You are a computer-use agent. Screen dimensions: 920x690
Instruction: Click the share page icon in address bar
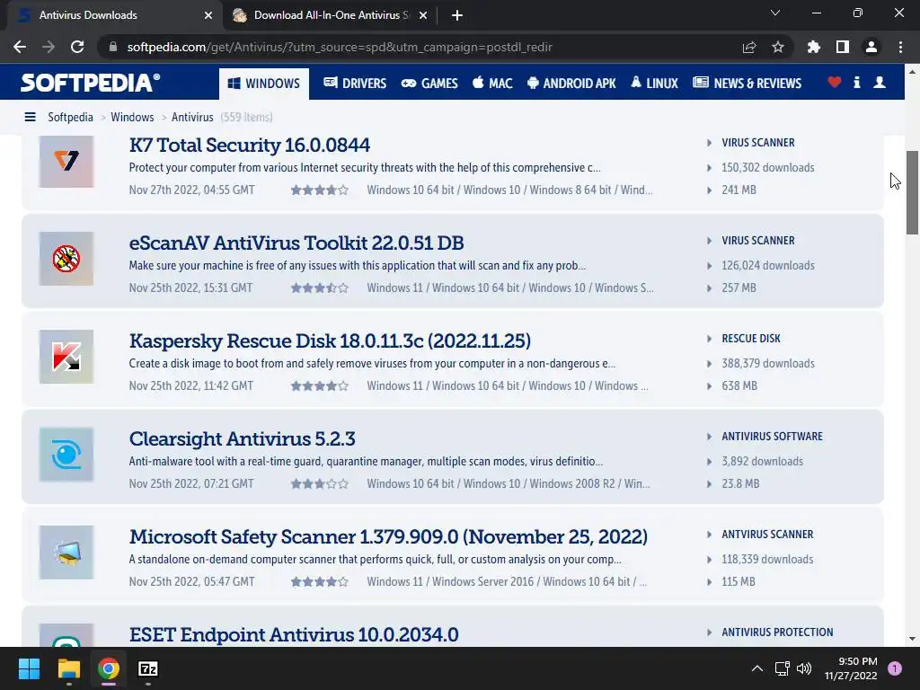tap(749, 47)
